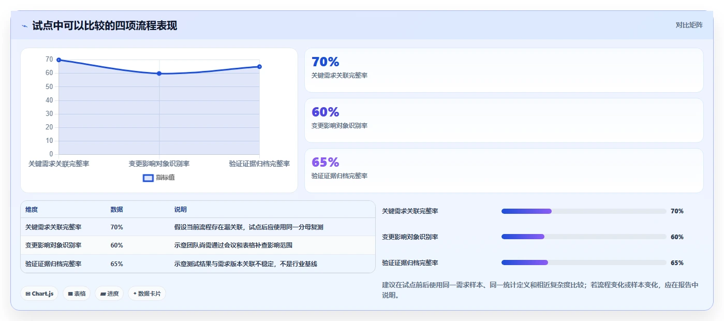
Task: Click the 60% label beside progress bar
Action: click(x=677, y=237)
